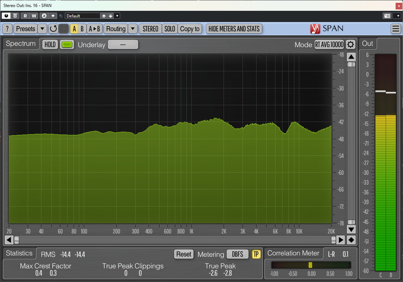Open the Presets menu
The width and height of the screenshot is (403, 282).
[x=26, y=29]
